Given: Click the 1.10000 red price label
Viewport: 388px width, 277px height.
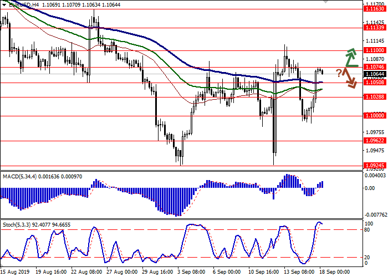Looking at the screenshot, I should tap(374, 115).
